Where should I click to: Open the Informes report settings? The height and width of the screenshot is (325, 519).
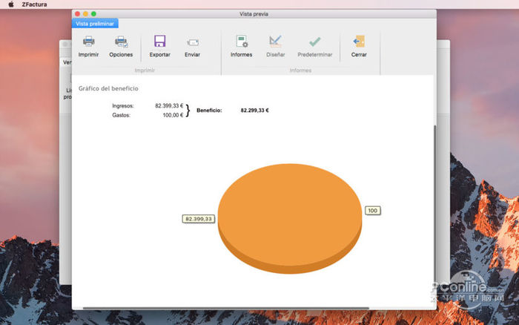point(241,42)
